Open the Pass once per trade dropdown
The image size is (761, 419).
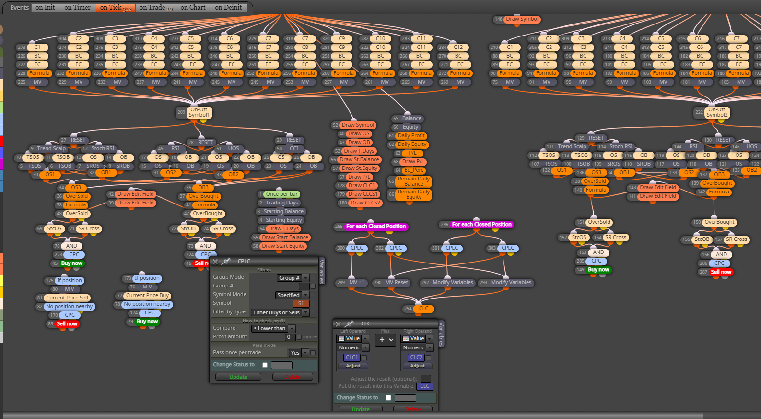[299, 353]
